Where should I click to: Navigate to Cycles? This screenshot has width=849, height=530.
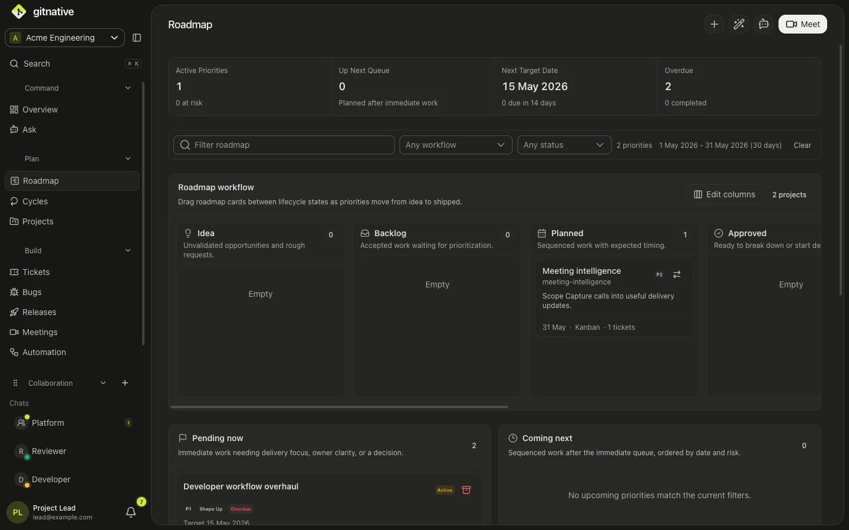click(x=72, y=201)
